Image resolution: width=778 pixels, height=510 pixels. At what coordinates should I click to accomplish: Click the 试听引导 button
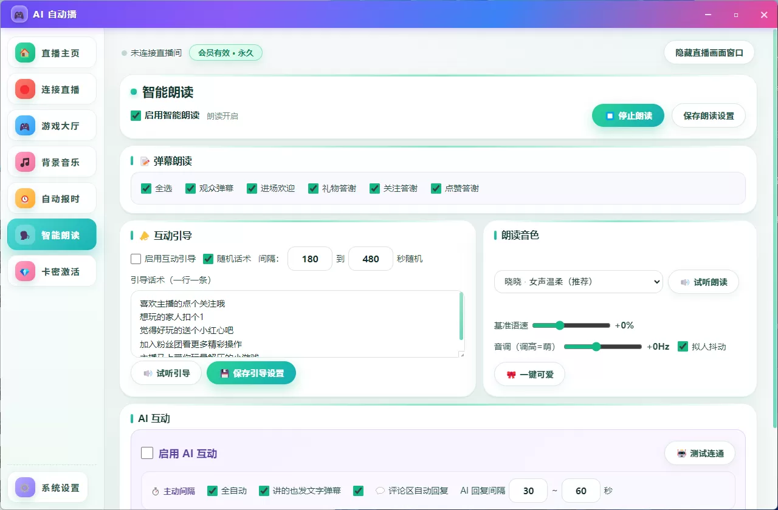pyautogui.click(x=166, y=373)
